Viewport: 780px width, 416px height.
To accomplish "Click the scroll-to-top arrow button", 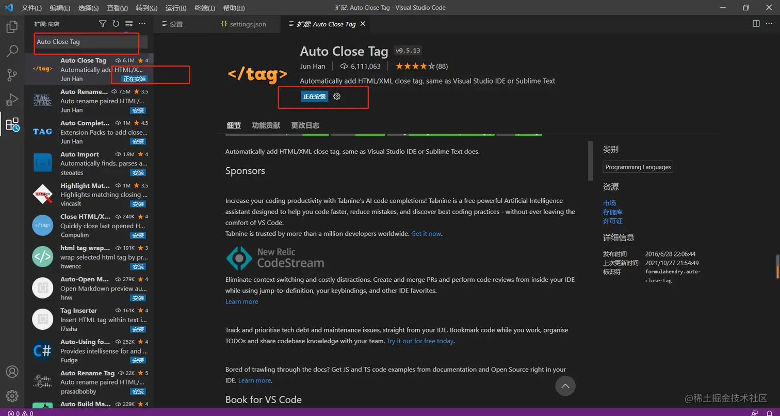I will pyautogui.click(x=565, y=386).
